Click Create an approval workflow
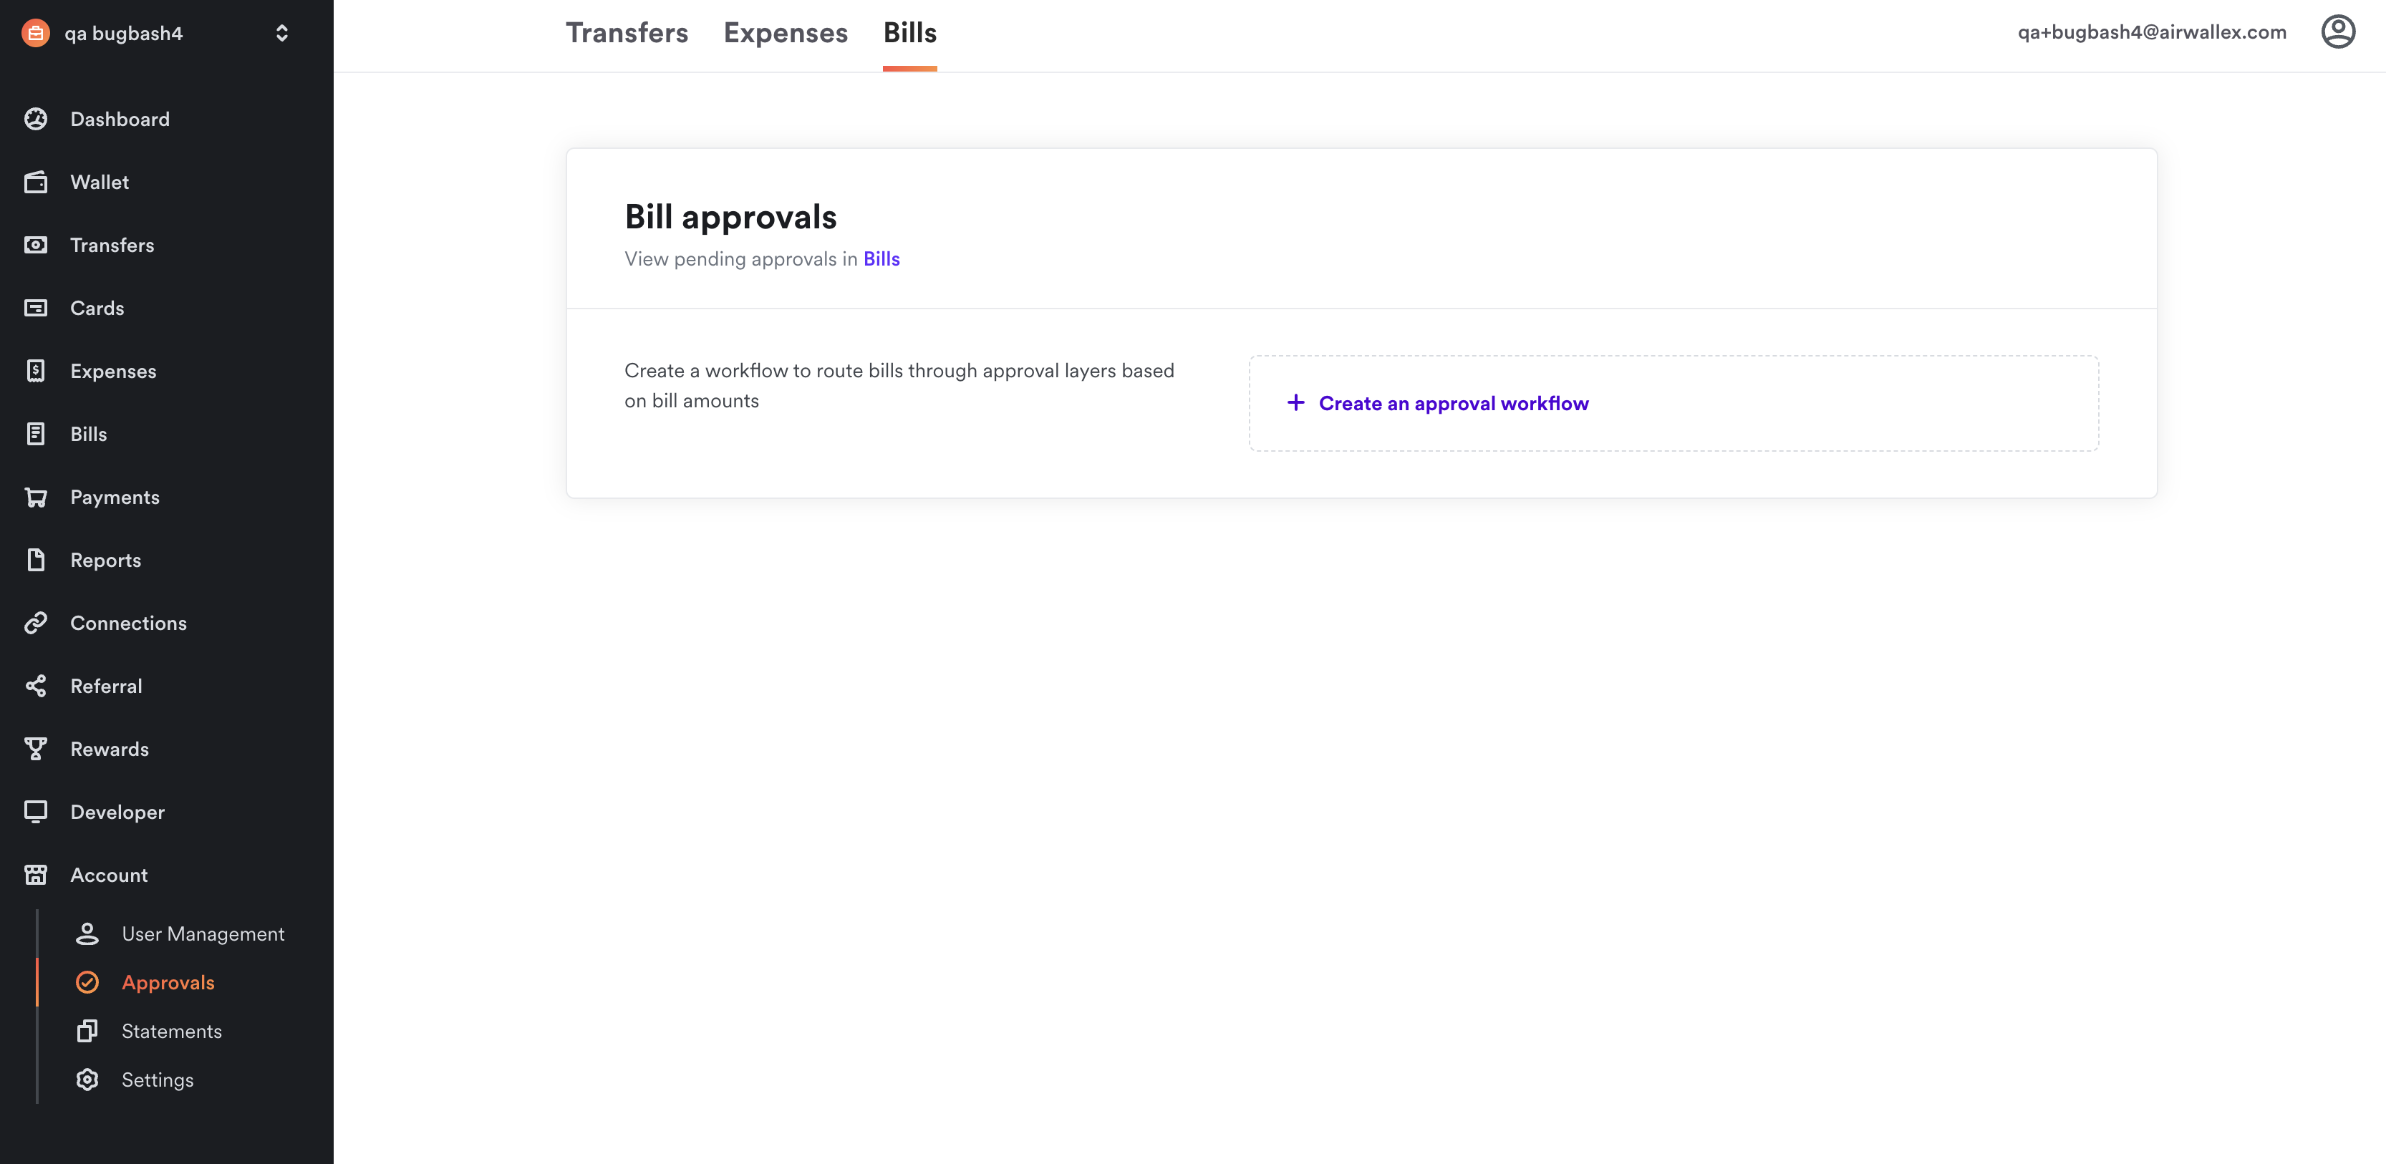 [1673, 404]
